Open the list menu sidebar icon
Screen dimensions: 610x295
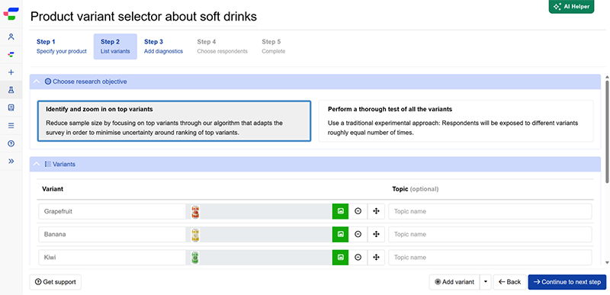11,126
